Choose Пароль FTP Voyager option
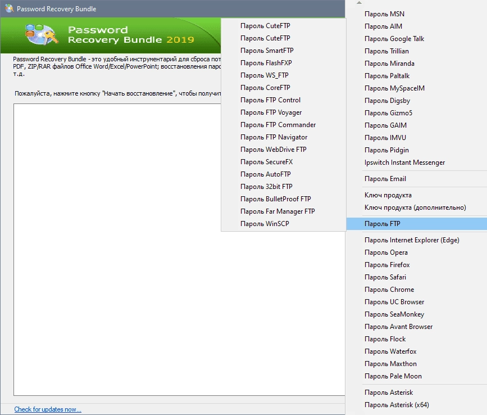The width and height of the screenshot is (487, 415). (x=284, y=112)
